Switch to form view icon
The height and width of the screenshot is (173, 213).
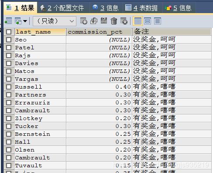tap(148, 21)
